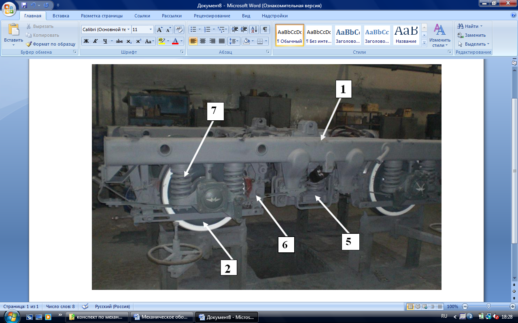Click the Clear Formatting eraser icon
The height and width of the screenshot is (323, 518).
pyautogui.click(x=179, y=29)
